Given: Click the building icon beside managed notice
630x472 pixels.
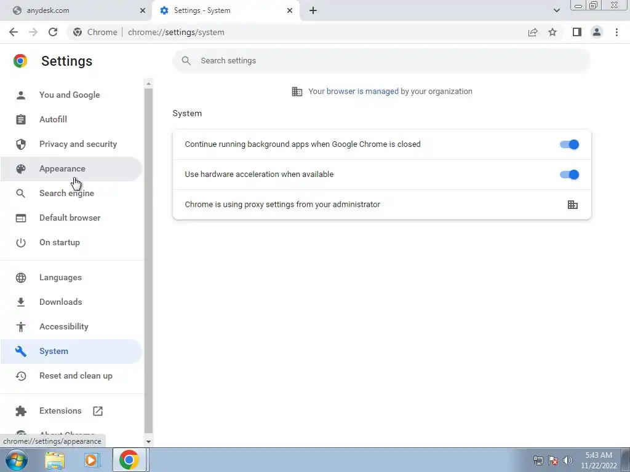Looking at the screenshot, I should click(297, 92).
